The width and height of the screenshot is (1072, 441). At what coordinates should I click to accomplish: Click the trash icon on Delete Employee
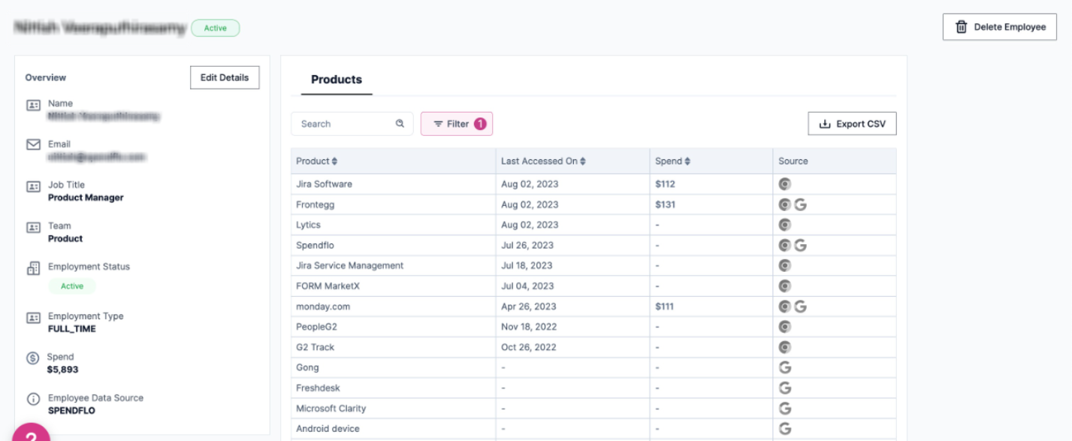tap(961, 27)
